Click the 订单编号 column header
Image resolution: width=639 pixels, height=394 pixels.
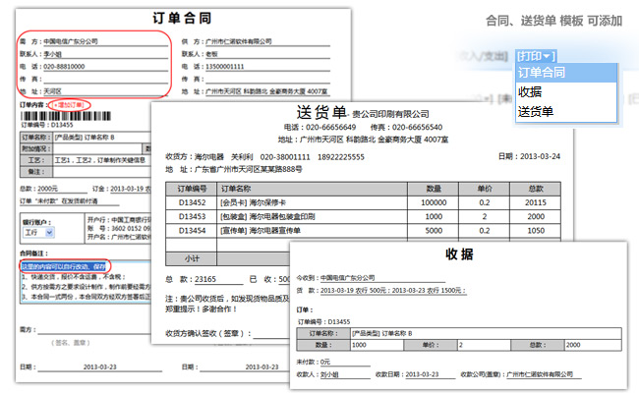coord(192,189)
